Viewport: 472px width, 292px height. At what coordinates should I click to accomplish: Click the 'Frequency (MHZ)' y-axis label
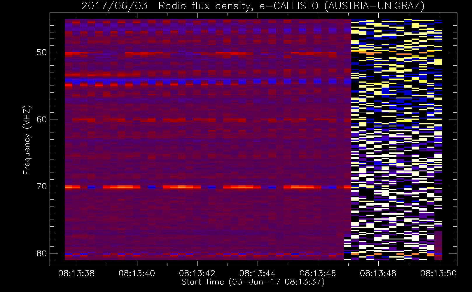(x=27, y=140)
